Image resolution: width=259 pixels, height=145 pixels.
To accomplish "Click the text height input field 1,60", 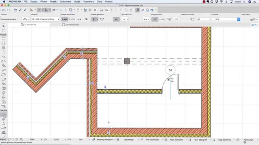I will click(203, 19).
